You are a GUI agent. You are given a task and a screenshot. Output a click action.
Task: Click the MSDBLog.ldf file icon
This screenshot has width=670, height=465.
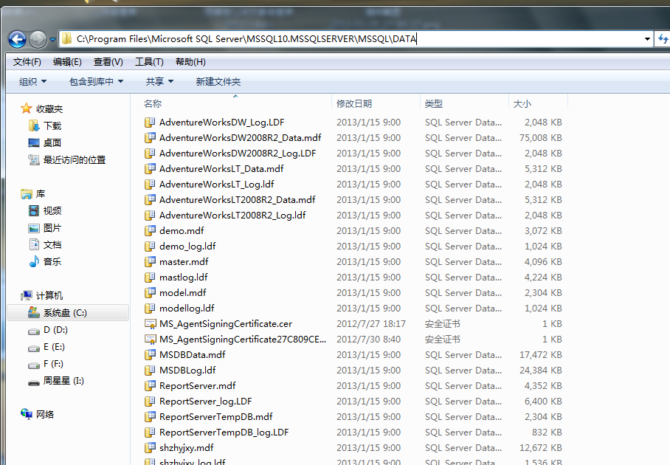150,370
